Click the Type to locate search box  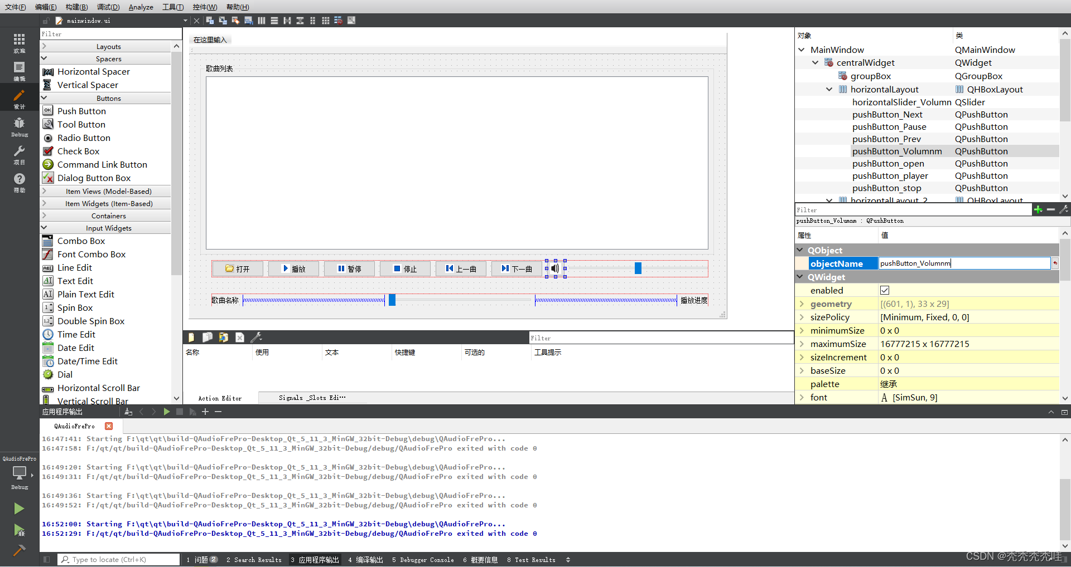point(118,559)
